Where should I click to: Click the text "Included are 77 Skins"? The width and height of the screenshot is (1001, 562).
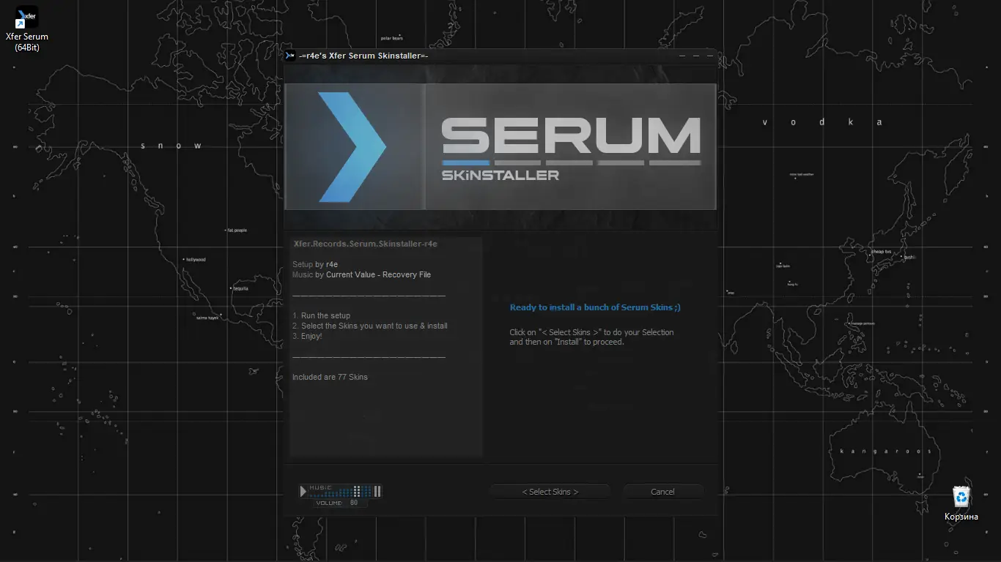tap(330, 377)
